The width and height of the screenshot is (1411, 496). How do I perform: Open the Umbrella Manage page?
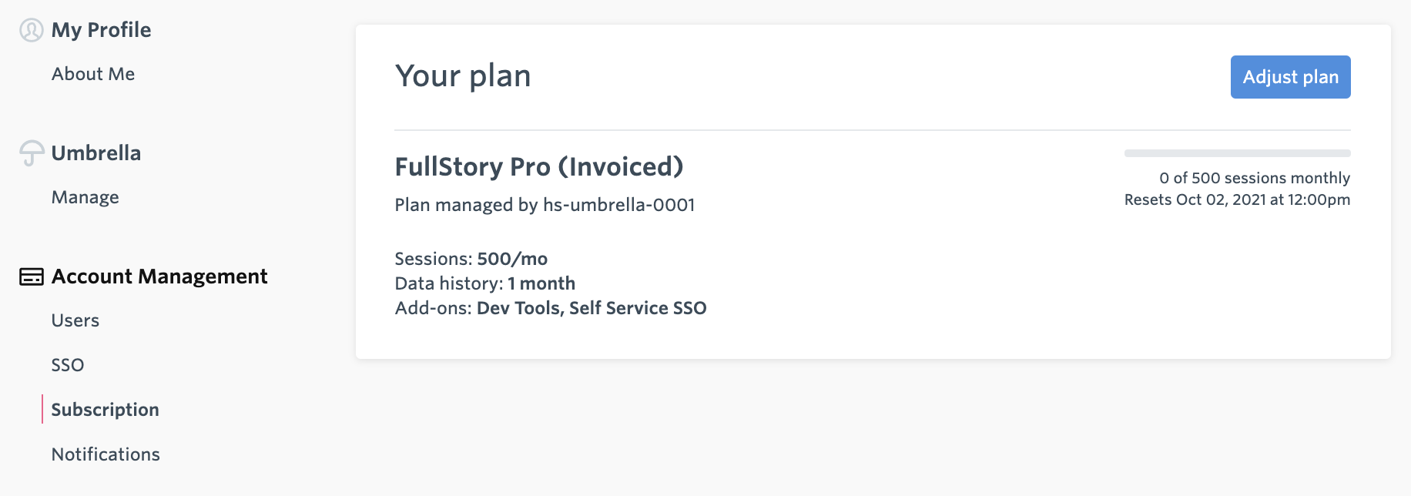coord(85,197)
